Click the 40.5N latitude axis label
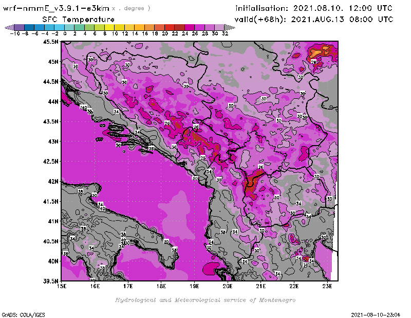The image size is (411, 318). tap(51, 241)
